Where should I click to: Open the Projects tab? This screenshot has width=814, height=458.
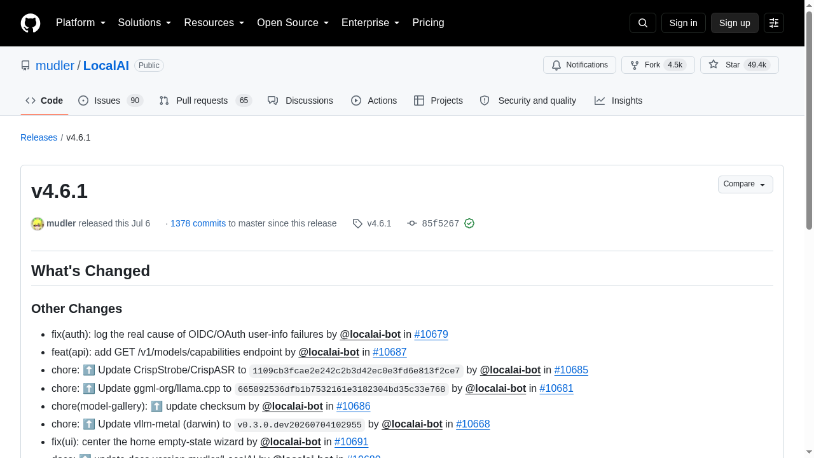[438, 101]
